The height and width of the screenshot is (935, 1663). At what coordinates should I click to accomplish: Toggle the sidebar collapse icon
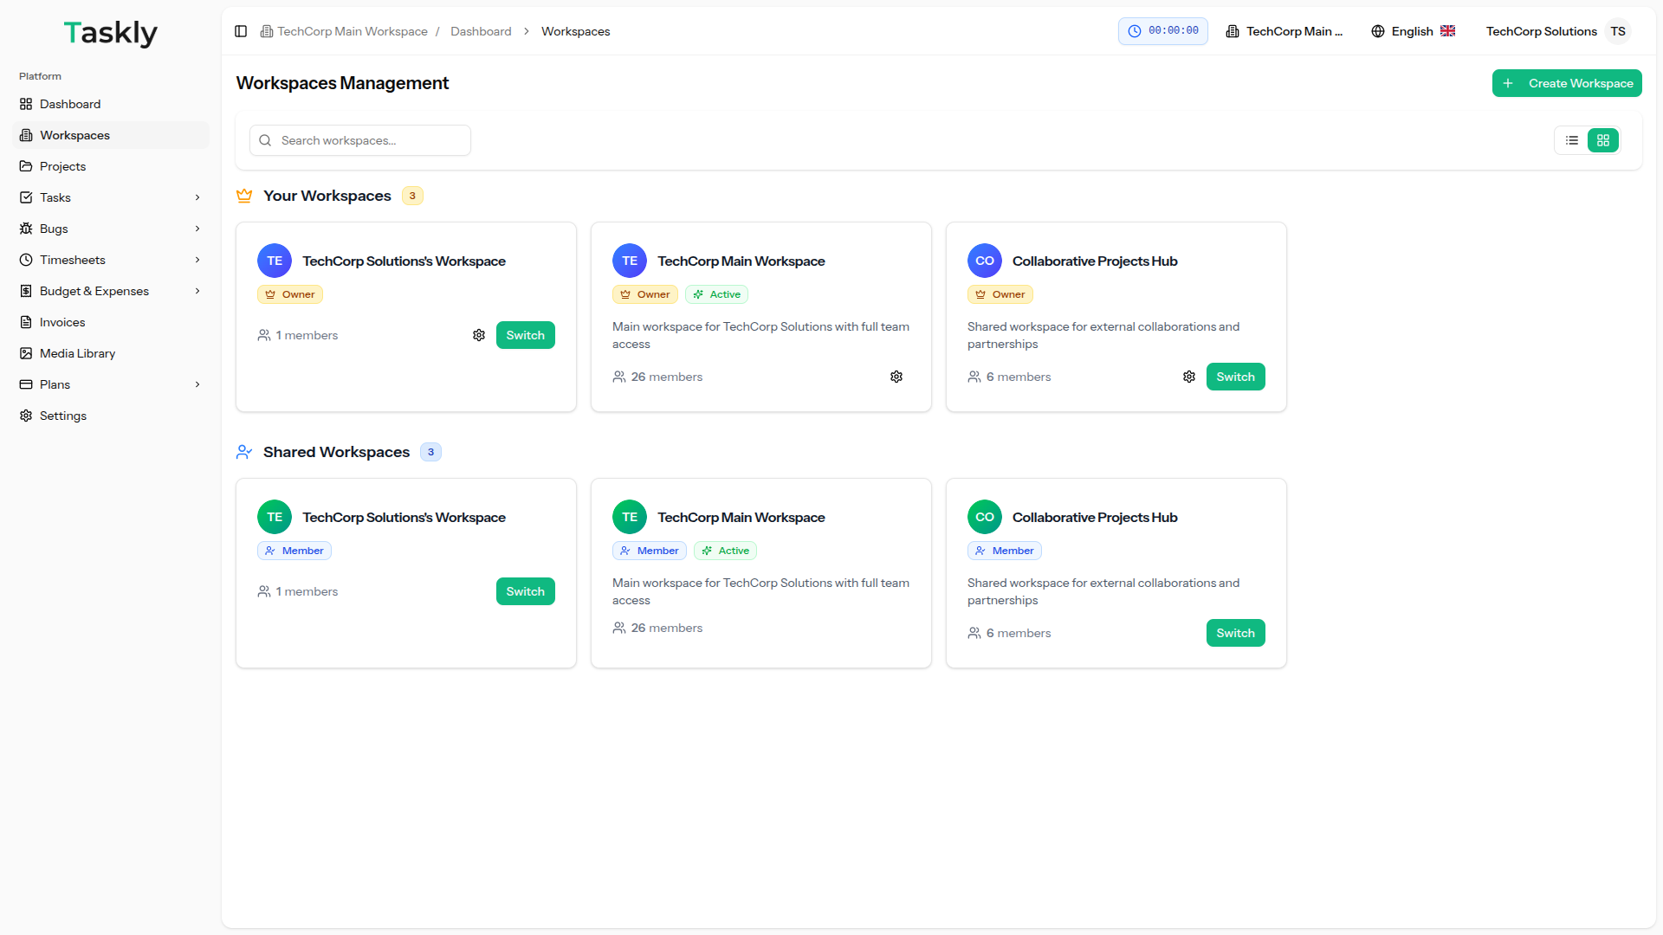click(x=241, y=31)
